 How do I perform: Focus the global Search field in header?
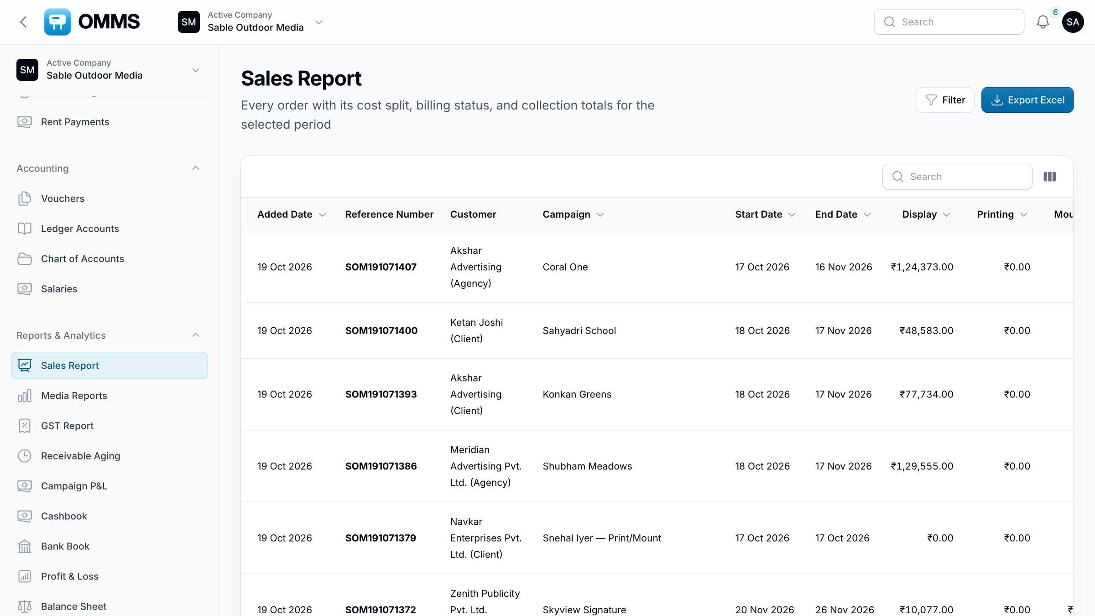(x=949, y=22)
